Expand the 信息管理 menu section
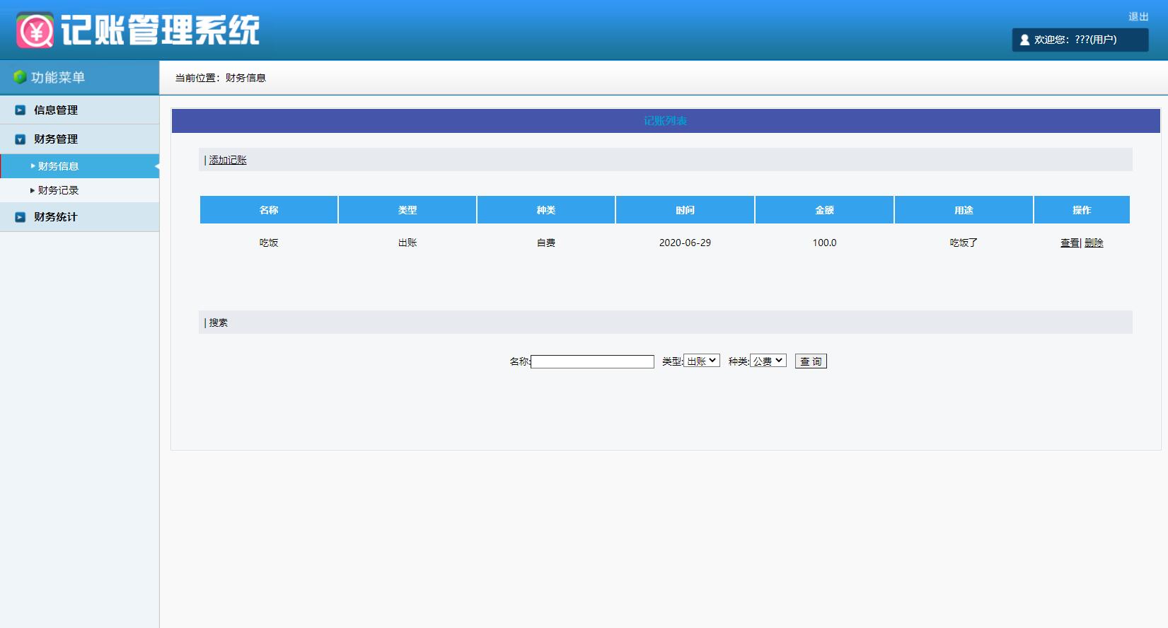This screenshot has width=1168, height=628. coord(56,110)
